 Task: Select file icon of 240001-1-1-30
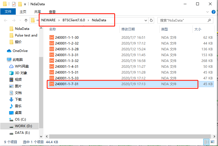[52, 37]
